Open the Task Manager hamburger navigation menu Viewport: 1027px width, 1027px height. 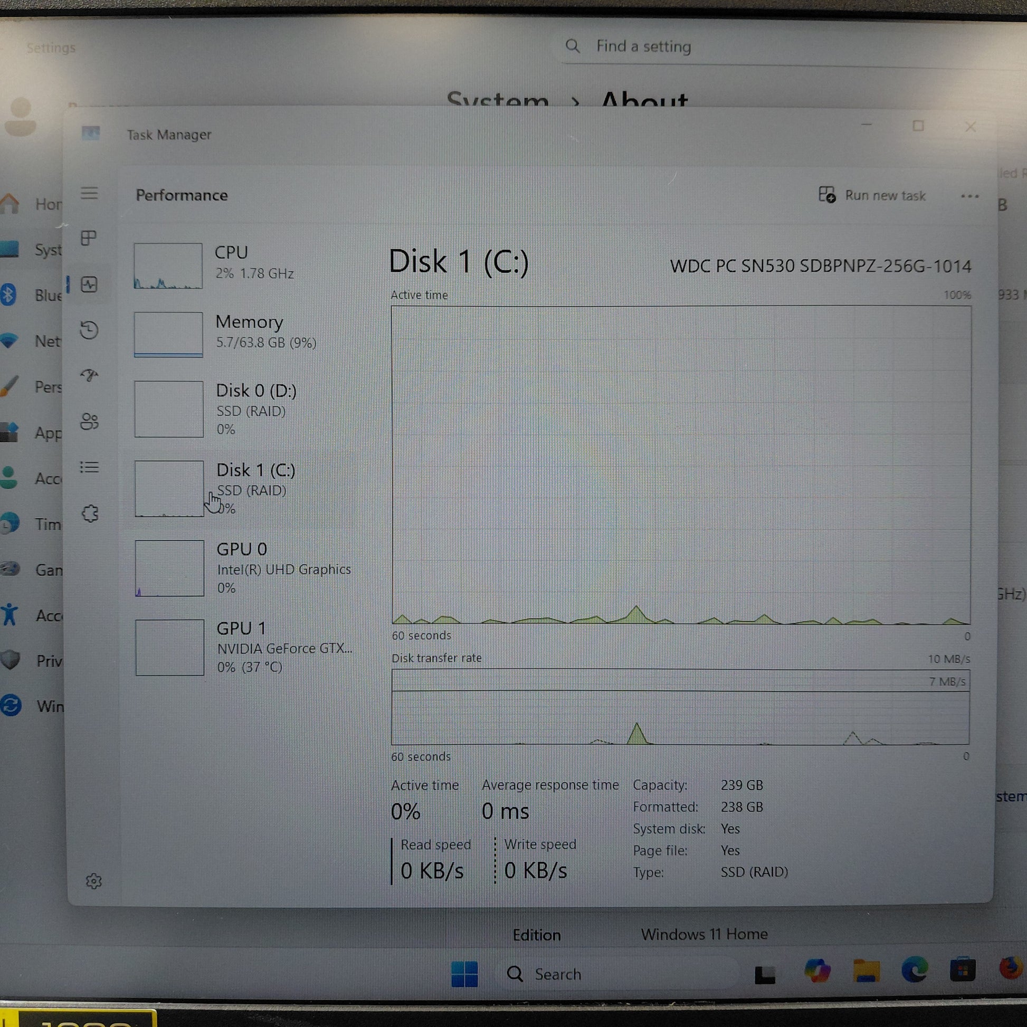[x=89, y=193]
